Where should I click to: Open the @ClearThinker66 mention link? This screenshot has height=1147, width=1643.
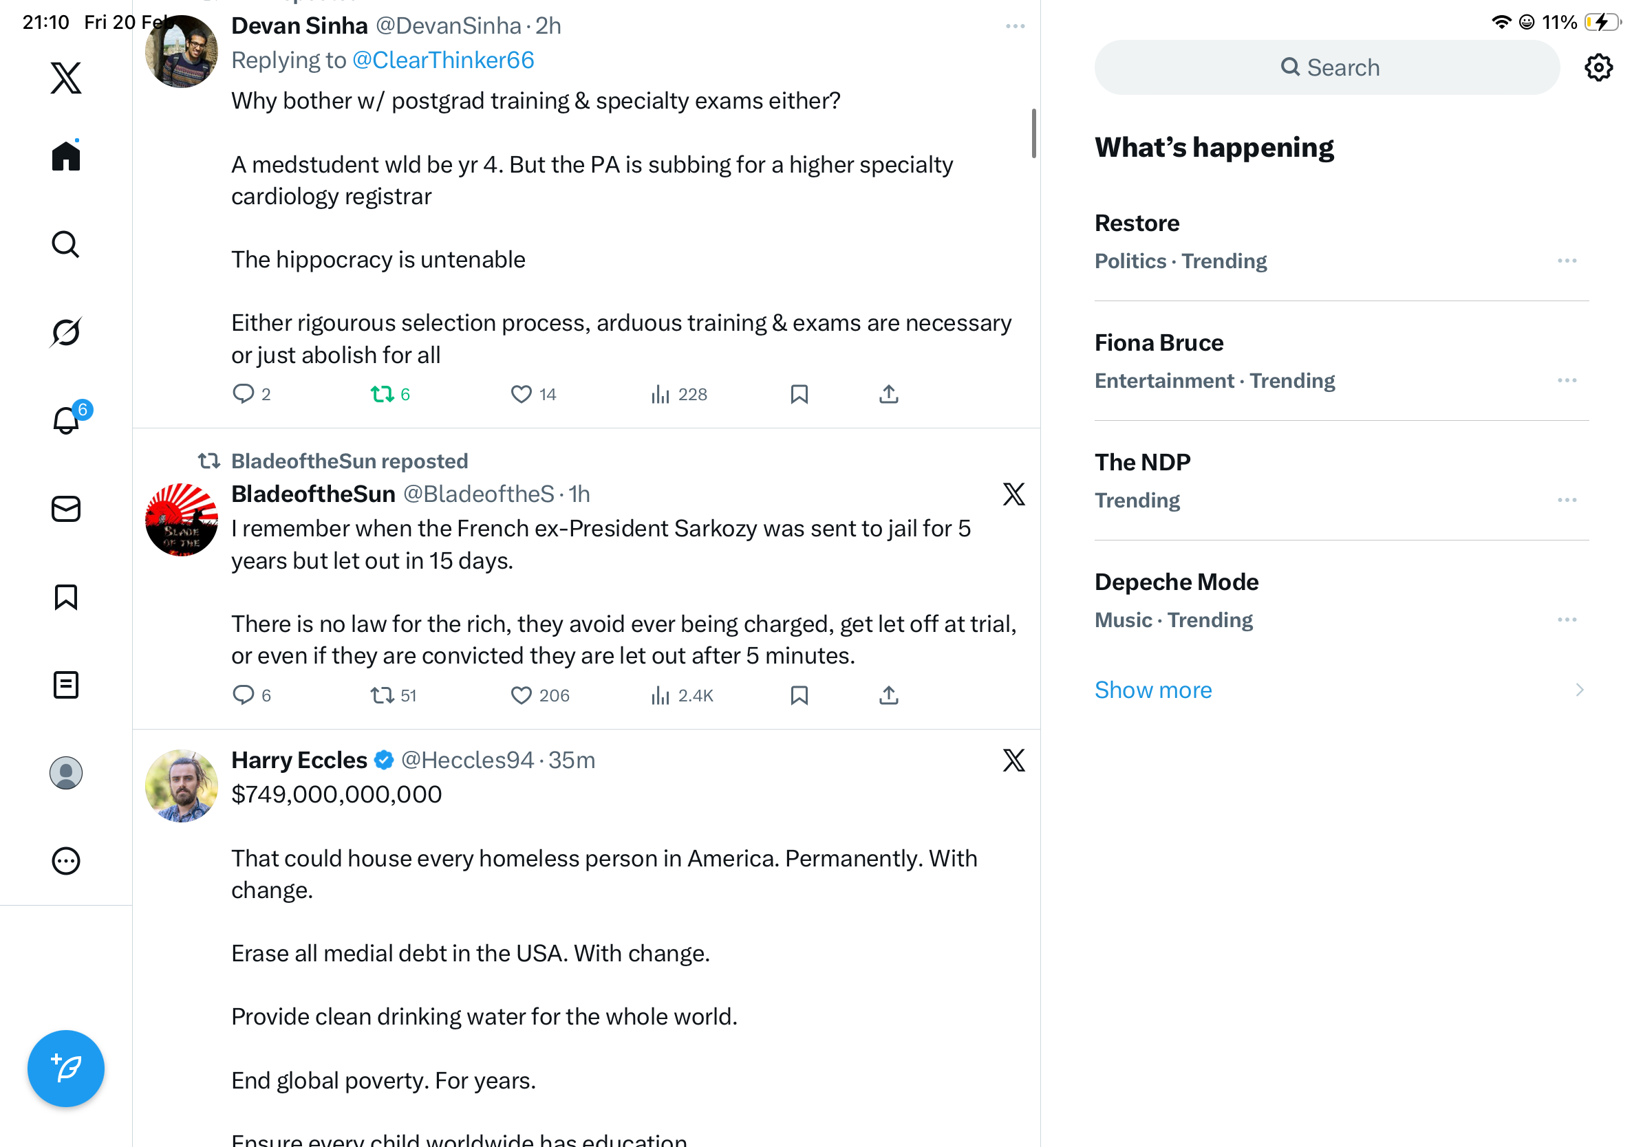coord(443,60)
